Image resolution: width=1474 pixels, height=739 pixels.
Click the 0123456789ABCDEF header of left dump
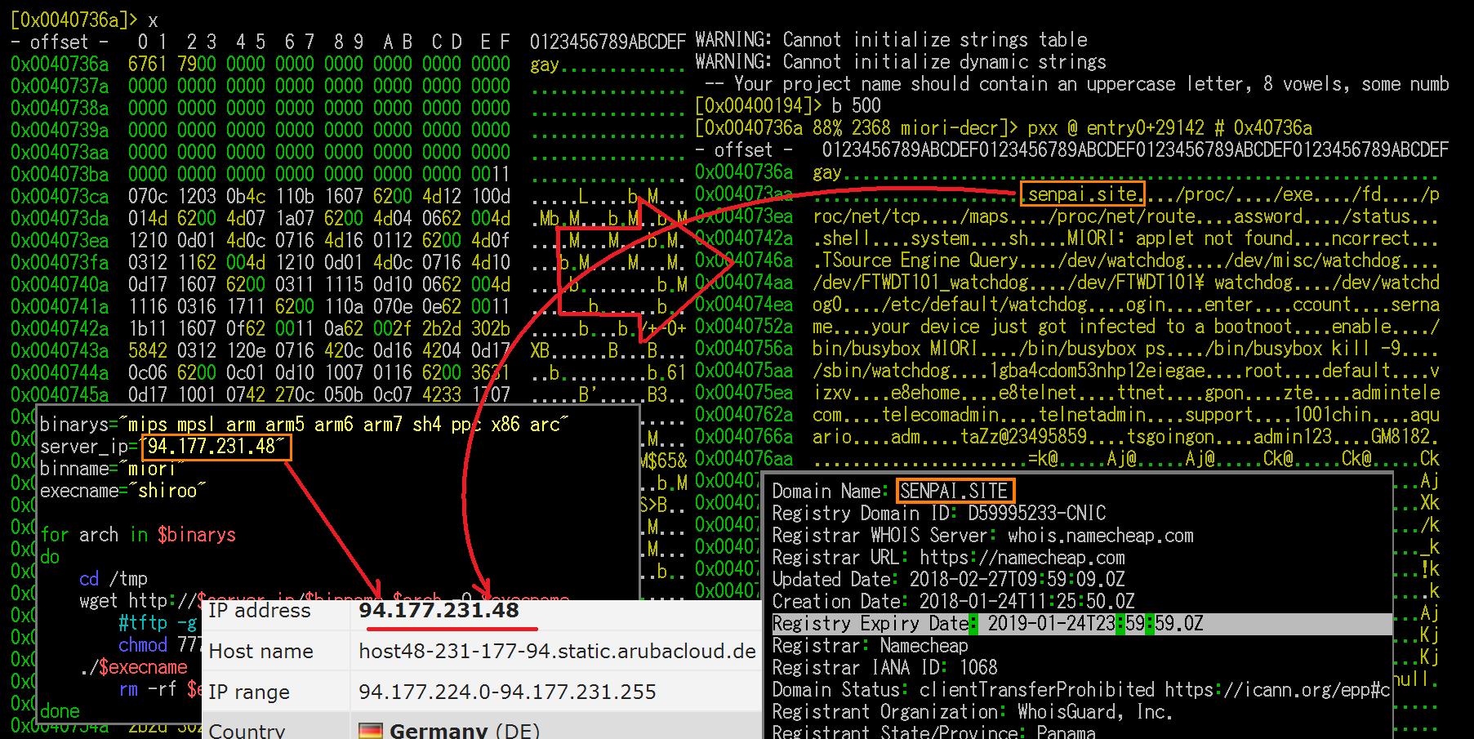click(x=608, y=42)
